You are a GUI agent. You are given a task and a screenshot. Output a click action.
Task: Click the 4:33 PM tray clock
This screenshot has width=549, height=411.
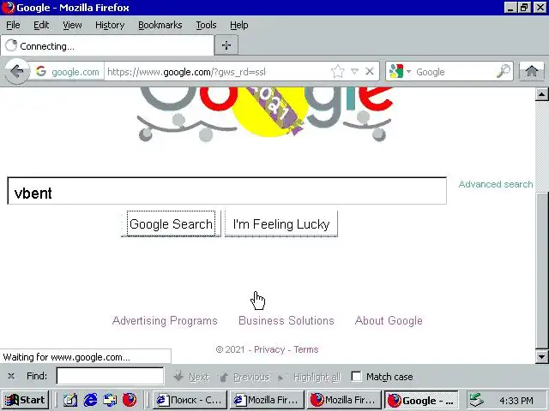click(x=516, y=400)
